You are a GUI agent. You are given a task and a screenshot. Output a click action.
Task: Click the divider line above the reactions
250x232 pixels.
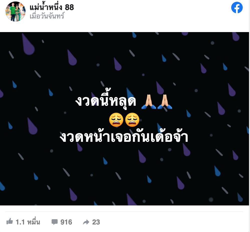124,212
